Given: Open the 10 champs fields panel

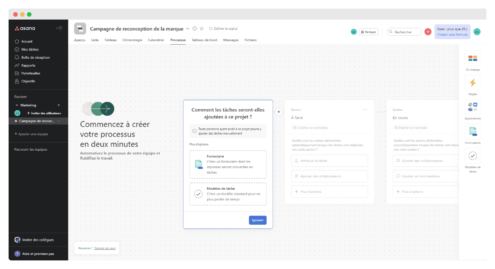Looking at the screenshot, I should point(473,58).
